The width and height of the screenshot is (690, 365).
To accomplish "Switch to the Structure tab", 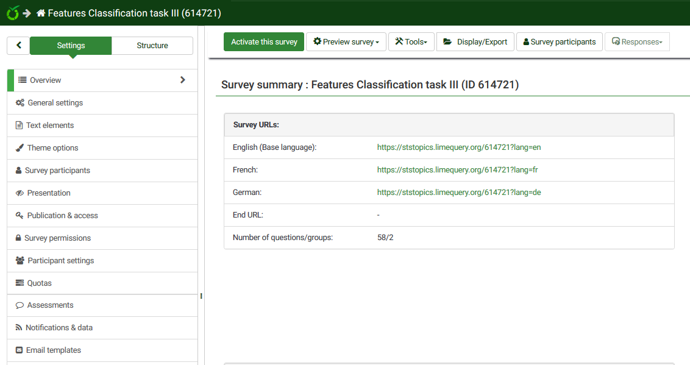I will pyautogui.click(x=152, y=46).
